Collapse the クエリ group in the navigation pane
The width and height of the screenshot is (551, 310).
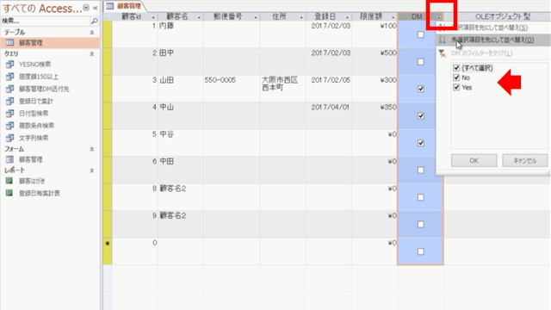(92, 53)
